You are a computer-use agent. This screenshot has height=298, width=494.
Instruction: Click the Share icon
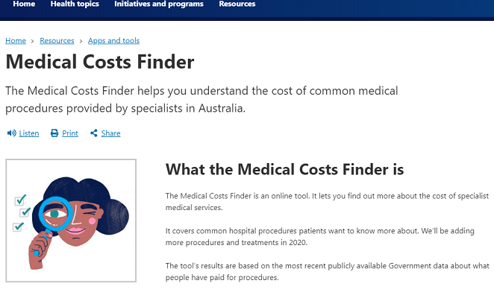(94, 133)
